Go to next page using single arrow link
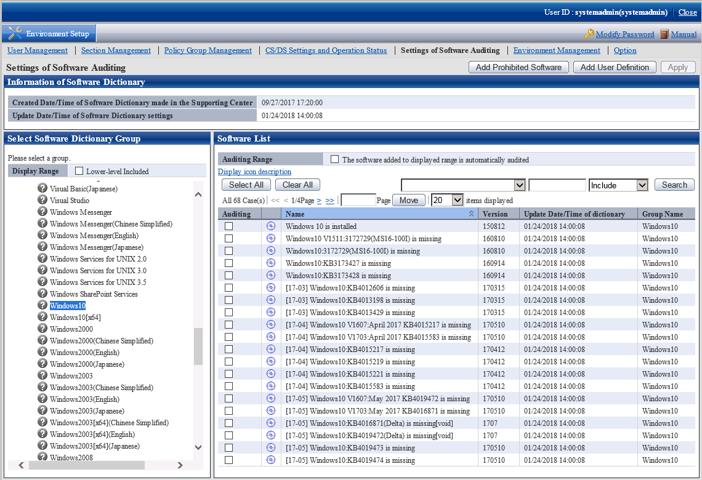The width and height of the screenshot is (702, 480). pos(319,201)
